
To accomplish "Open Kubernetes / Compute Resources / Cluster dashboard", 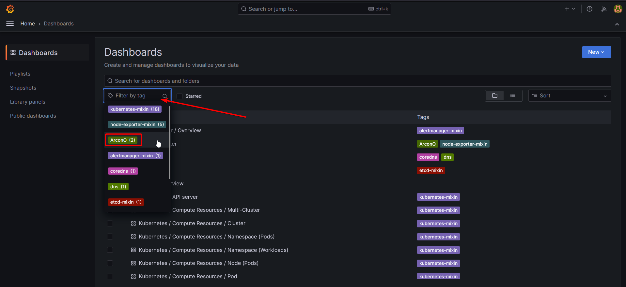I will coord(192,223).
